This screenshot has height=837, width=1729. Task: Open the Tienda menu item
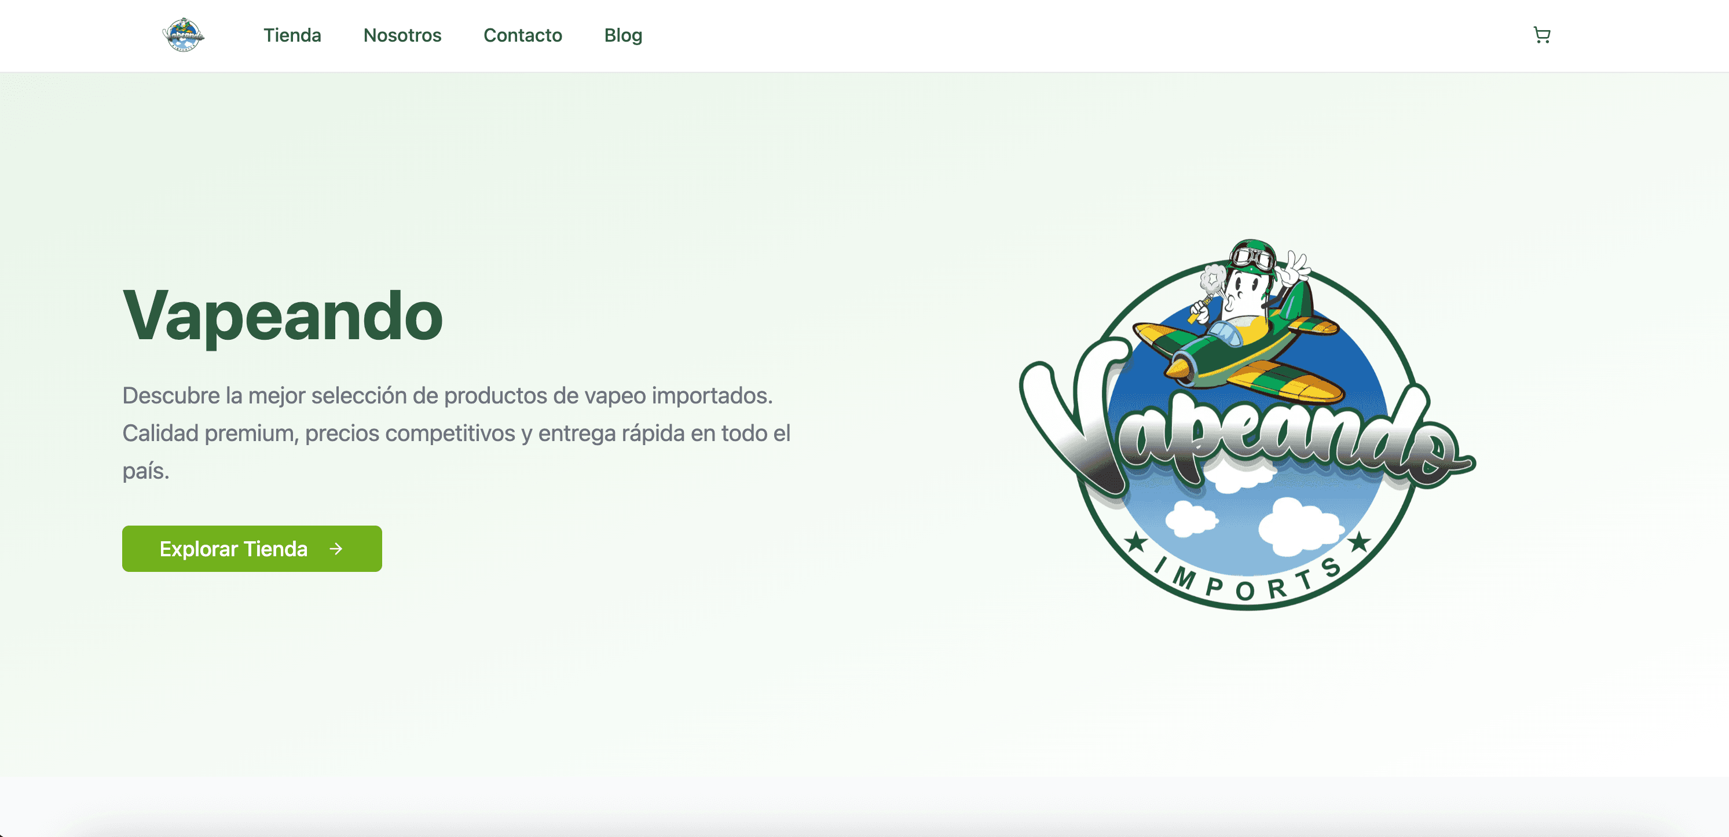tap(292, 35)
